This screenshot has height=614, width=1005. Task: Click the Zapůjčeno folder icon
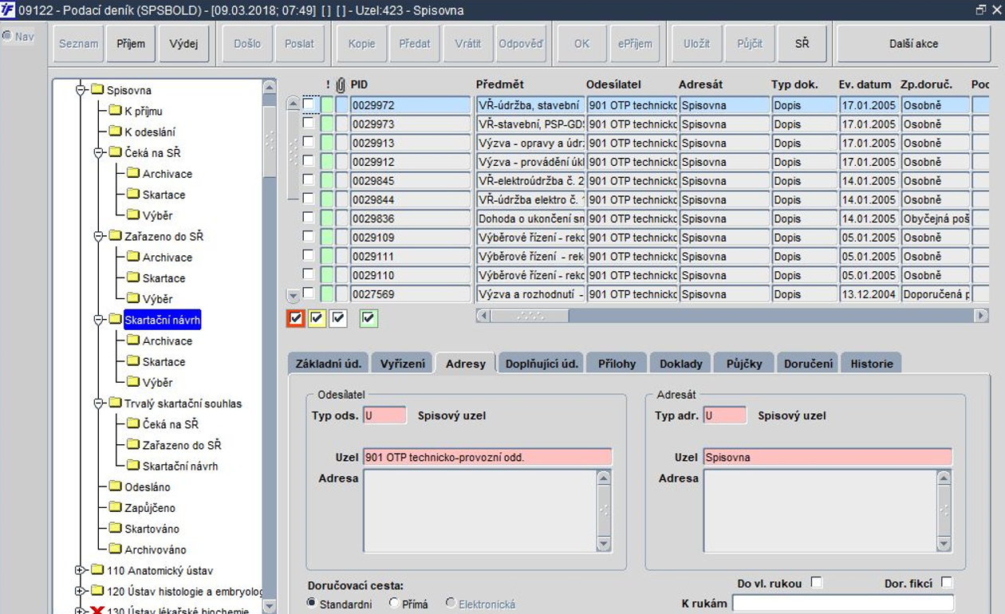point(116,508)
